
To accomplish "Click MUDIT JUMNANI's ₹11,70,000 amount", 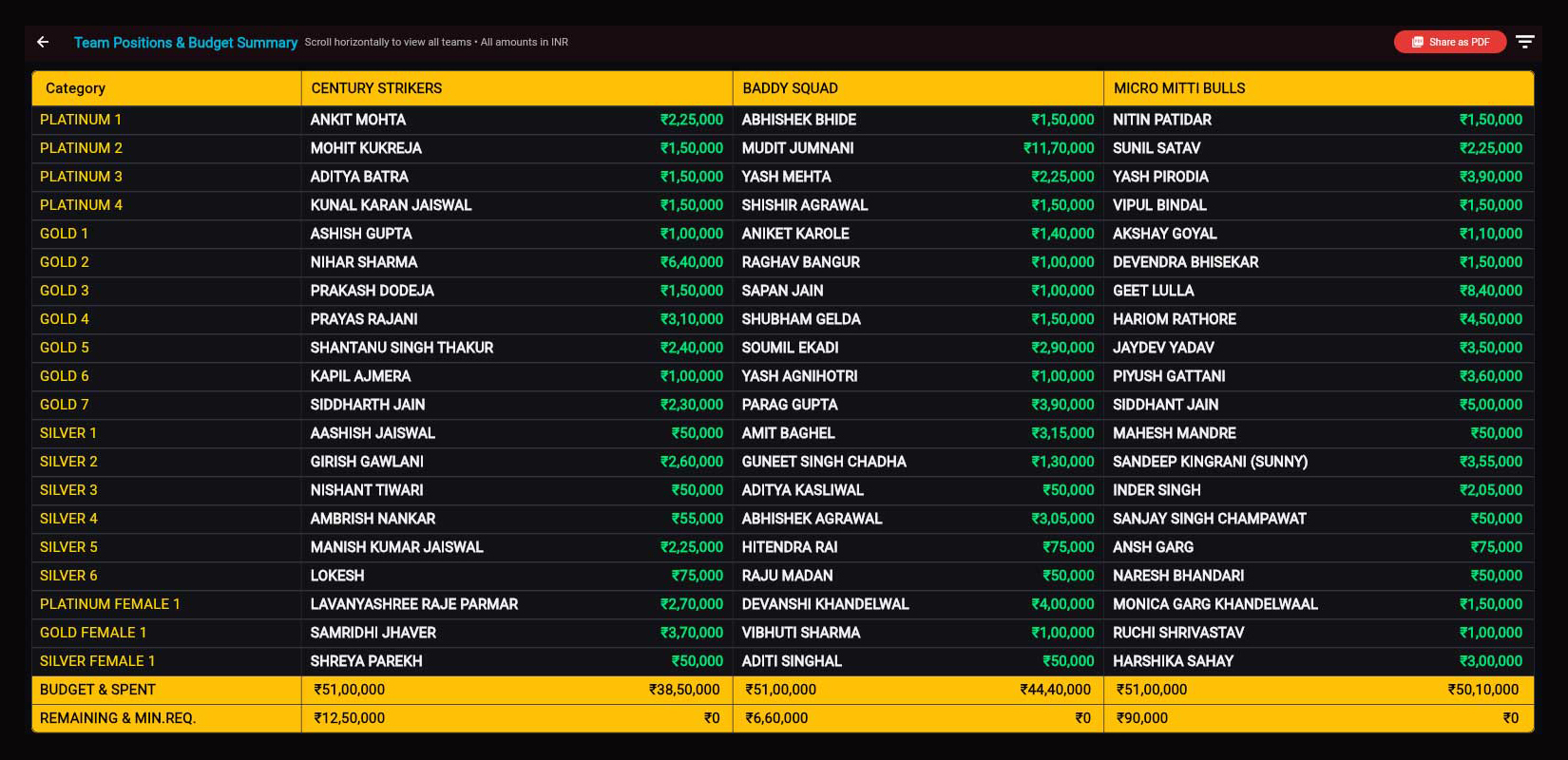I will (1059, 148).
